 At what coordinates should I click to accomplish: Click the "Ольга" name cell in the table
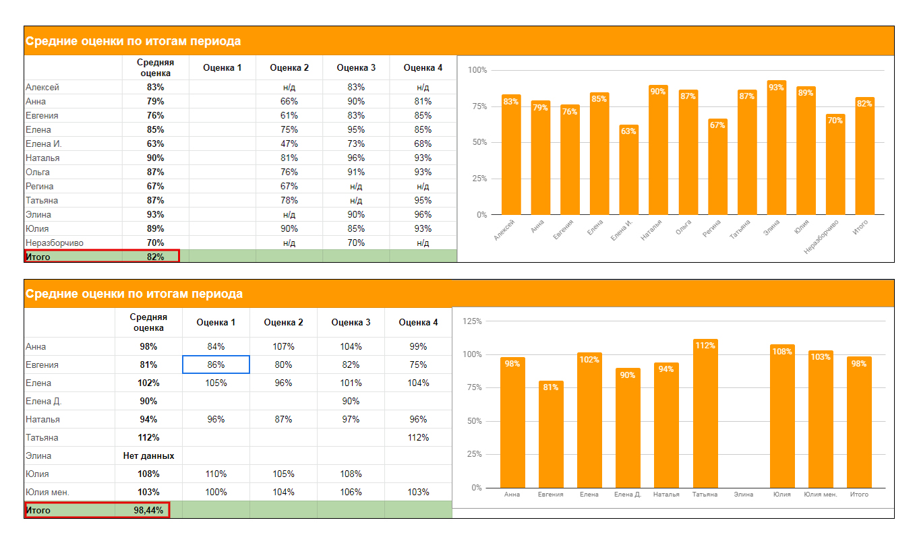coord(73,172)
